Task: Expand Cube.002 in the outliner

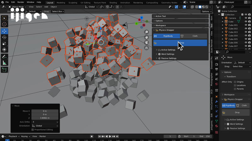Action: tap(223, 29)
